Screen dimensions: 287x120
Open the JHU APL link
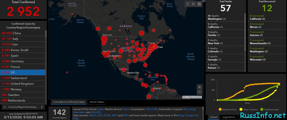(96, 112)
